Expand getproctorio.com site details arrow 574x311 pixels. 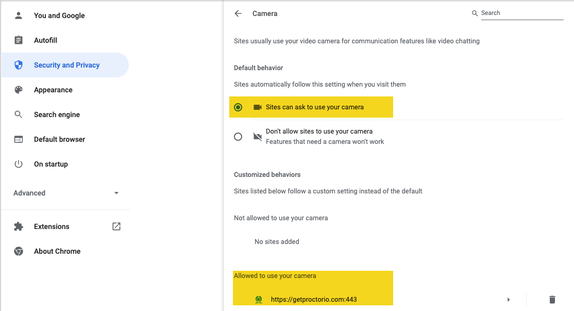point(509,300)
